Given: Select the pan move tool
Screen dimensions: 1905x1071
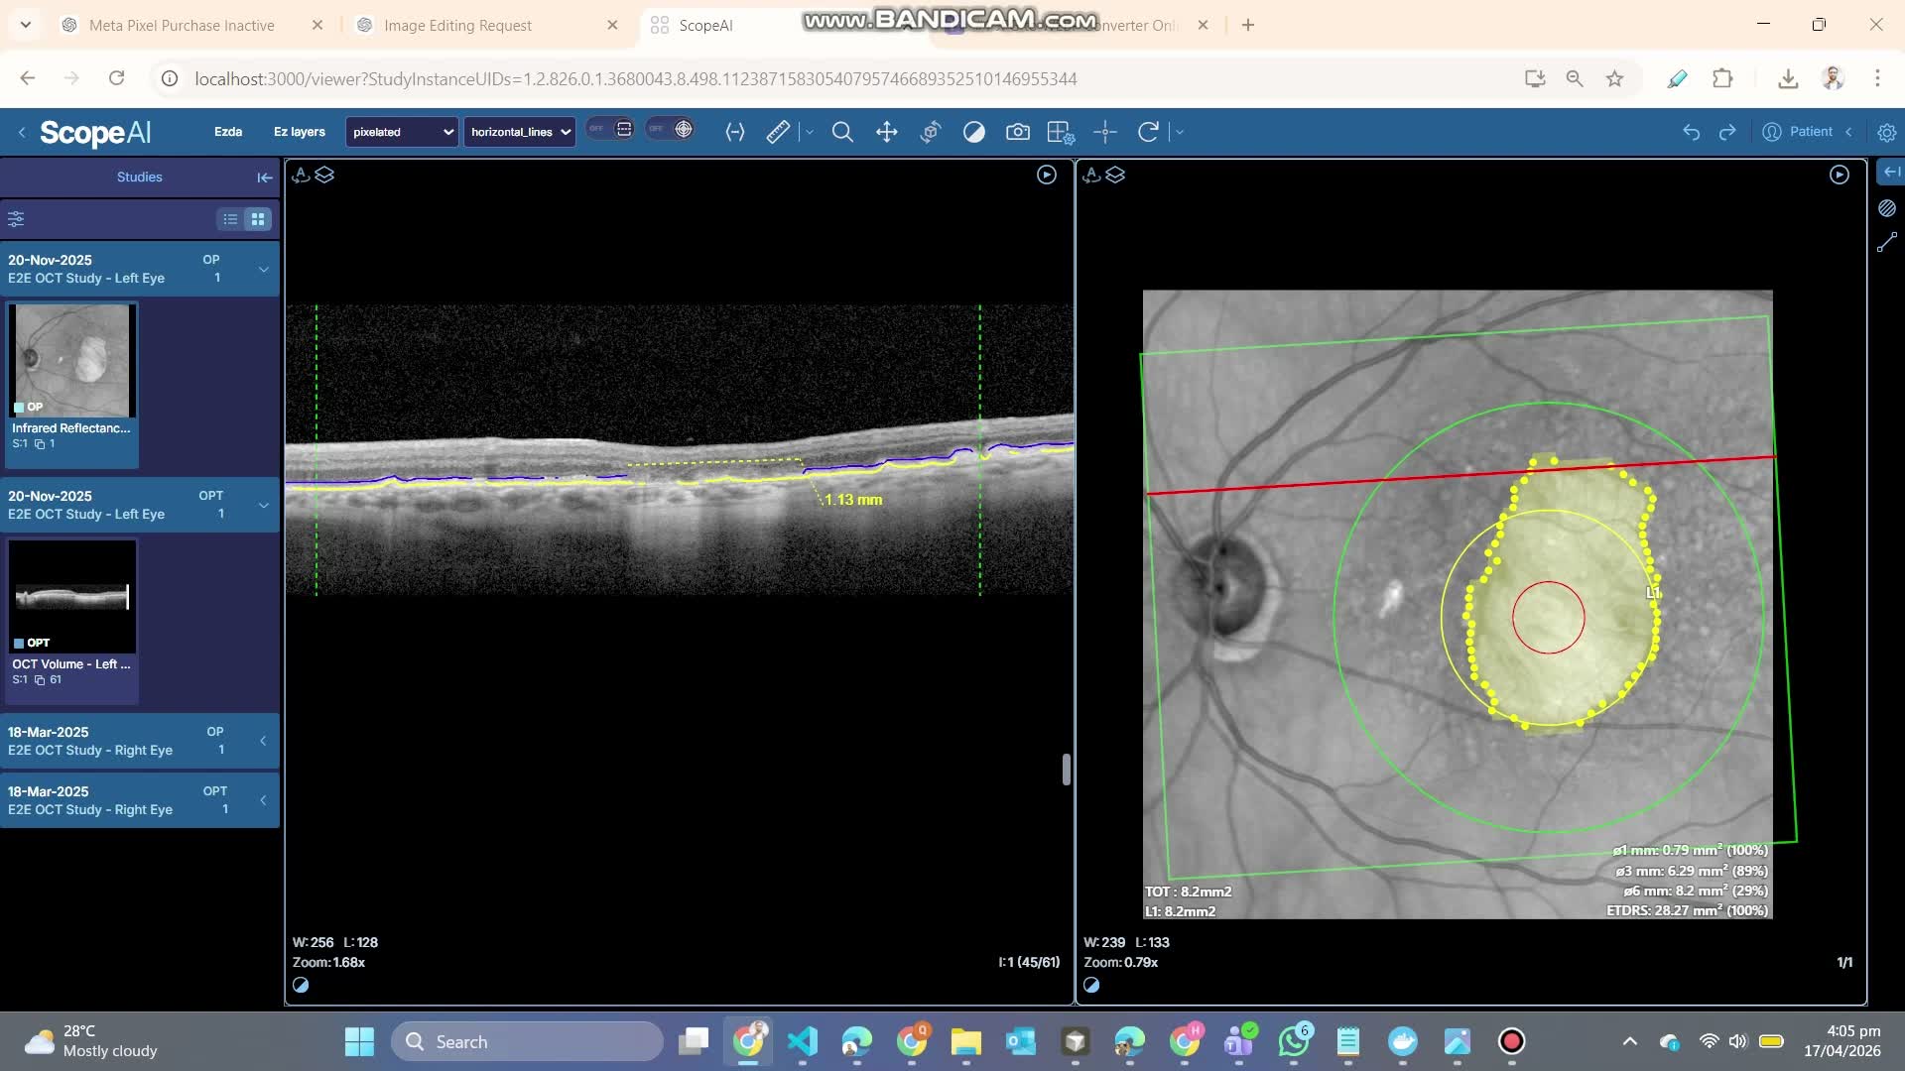Looking at the screenshot, I should click(x=886, y=132).
